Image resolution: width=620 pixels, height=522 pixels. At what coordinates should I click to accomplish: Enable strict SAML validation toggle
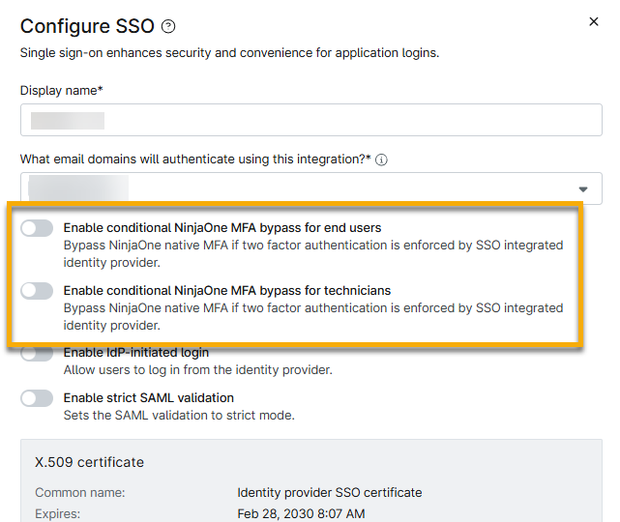(37, 398)
